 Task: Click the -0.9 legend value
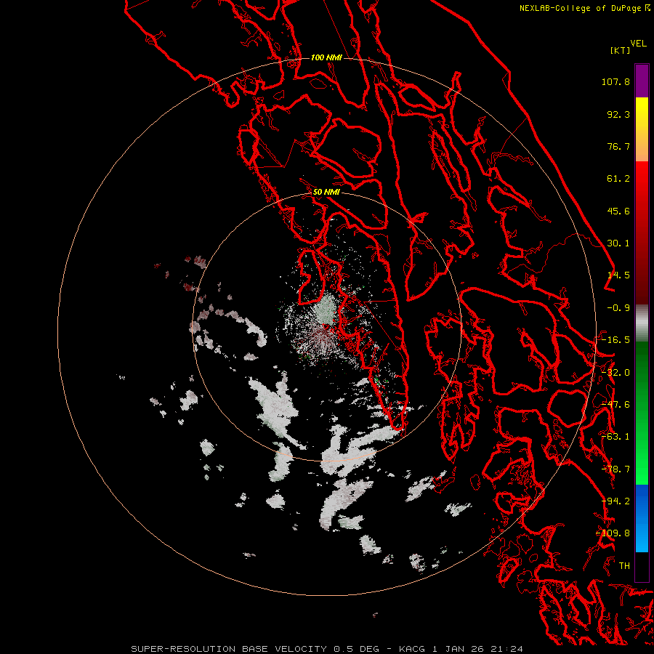pyautogui.click(x=618, y=308)
